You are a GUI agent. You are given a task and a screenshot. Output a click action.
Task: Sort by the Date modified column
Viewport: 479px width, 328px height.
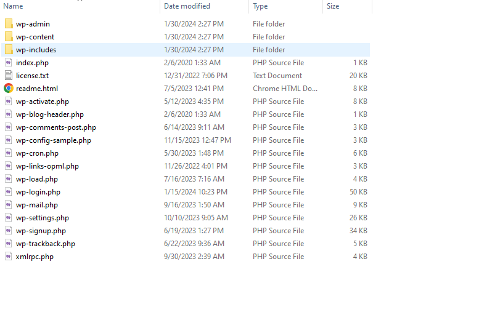pos(187,6)
